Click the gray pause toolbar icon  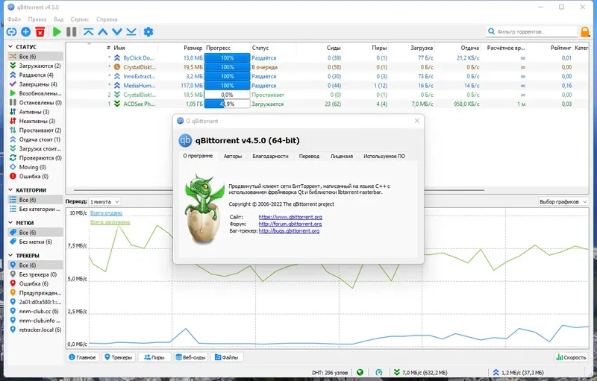[72, 32]
